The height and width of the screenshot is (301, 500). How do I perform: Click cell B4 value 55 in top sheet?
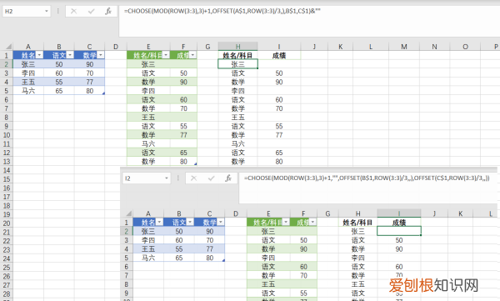click(x=59, y=82)
